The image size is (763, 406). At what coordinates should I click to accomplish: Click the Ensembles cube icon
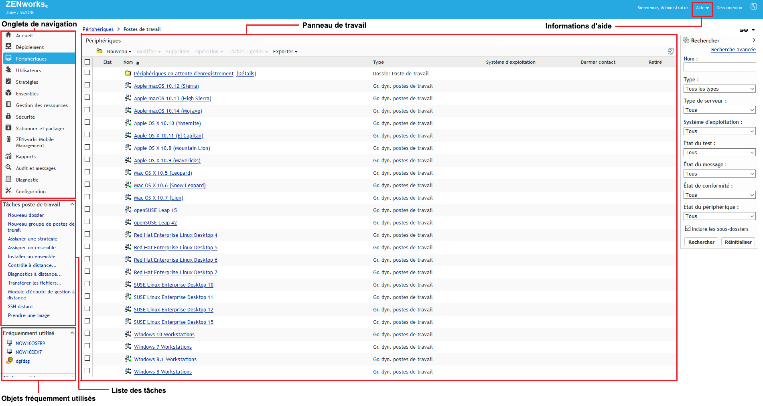(8, 93)
